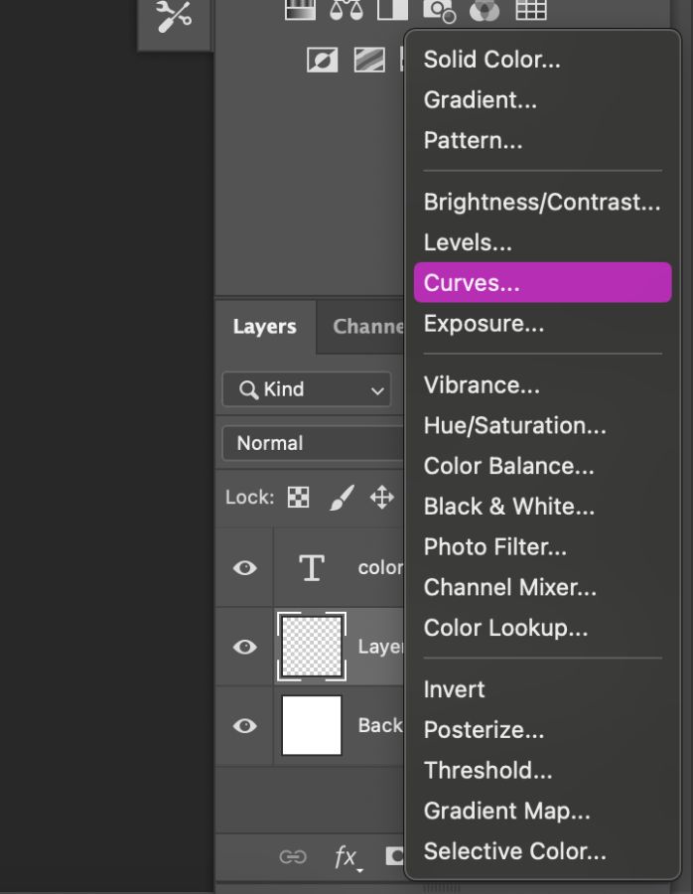This screenshot has width=693, height=894.
Task: Choose Solid Color... from the menu
Action: pyautogui.click(x=542, y=60)
